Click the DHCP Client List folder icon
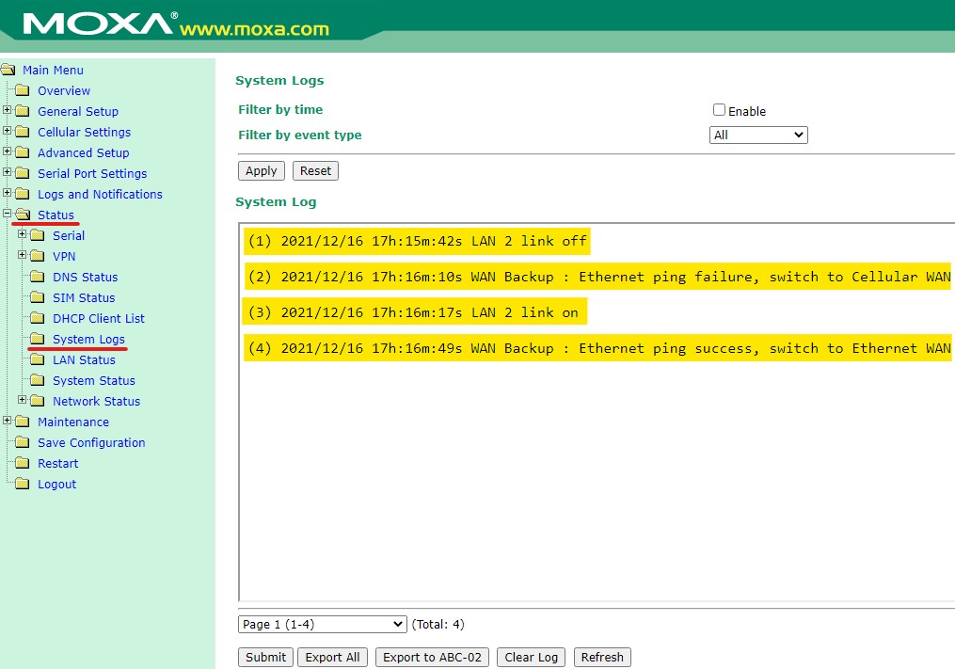The image size is (955, 669). (38, 319)
